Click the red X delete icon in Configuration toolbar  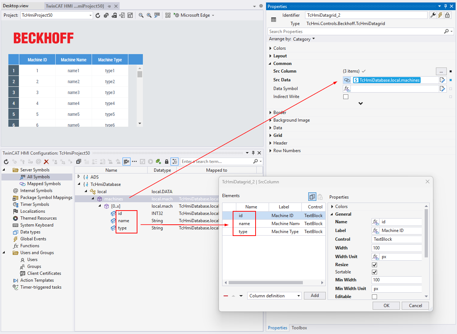tap(46, 162)
